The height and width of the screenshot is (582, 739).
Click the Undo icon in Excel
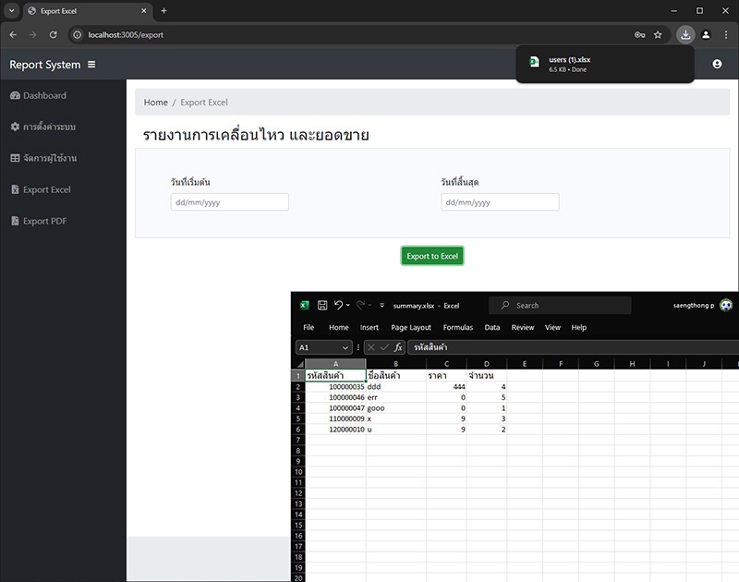tap(338, 305)
